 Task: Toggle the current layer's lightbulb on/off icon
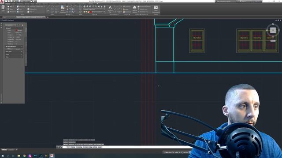(x=84, y=12)
